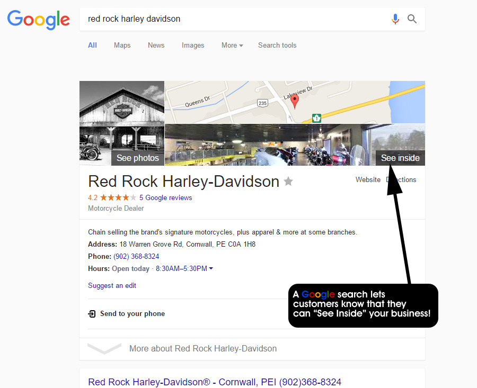Click the Google logo
Viewport: 477px width, 388px height.
click(39, 20)
